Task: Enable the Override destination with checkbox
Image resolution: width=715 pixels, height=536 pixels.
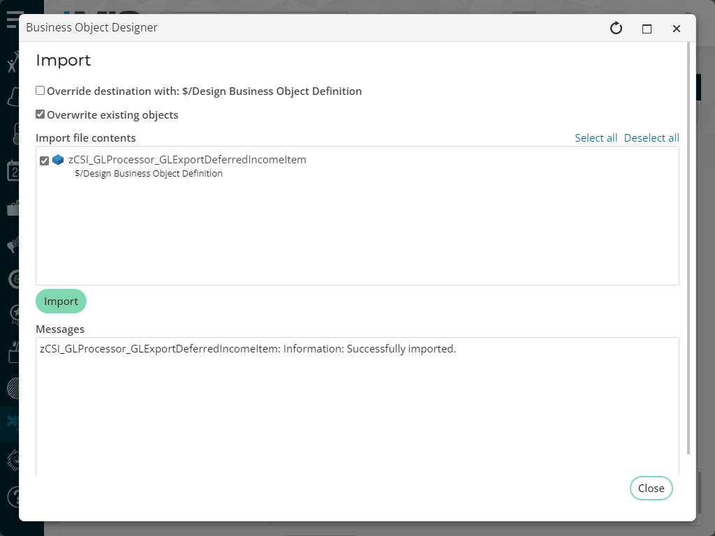Action: 40,91
